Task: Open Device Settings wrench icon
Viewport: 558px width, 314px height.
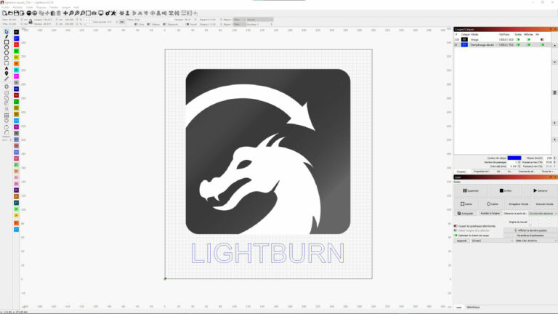Action: pos(113,13)
